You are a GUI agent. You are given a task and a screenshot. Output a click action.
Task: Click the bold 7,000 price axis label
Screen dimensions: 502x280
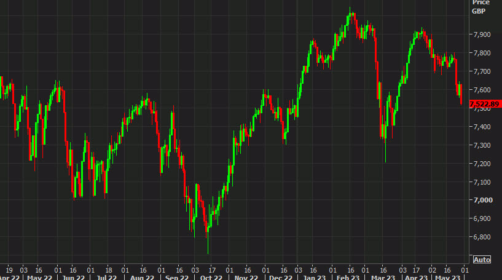[483, 200]
